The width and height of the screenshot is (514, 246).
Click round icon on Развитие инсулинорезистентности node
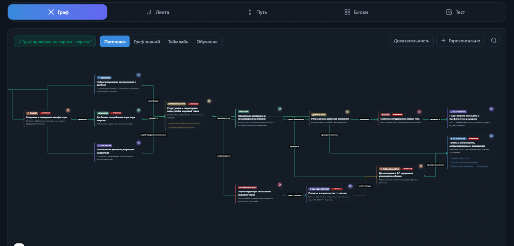click(x=350, y=186)
